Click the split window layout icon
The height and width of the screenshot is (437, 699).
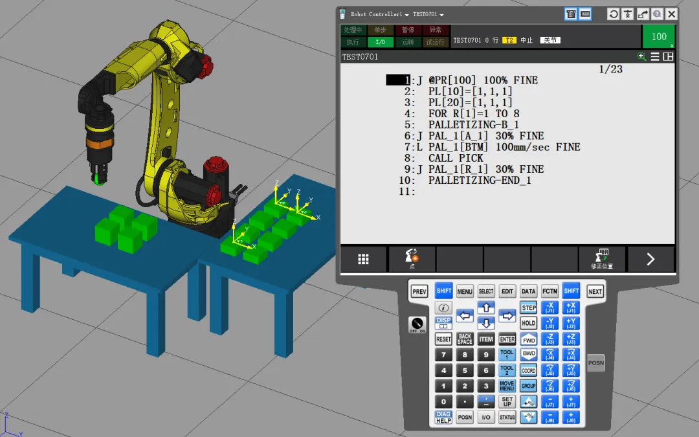click(x=668, y=56)
